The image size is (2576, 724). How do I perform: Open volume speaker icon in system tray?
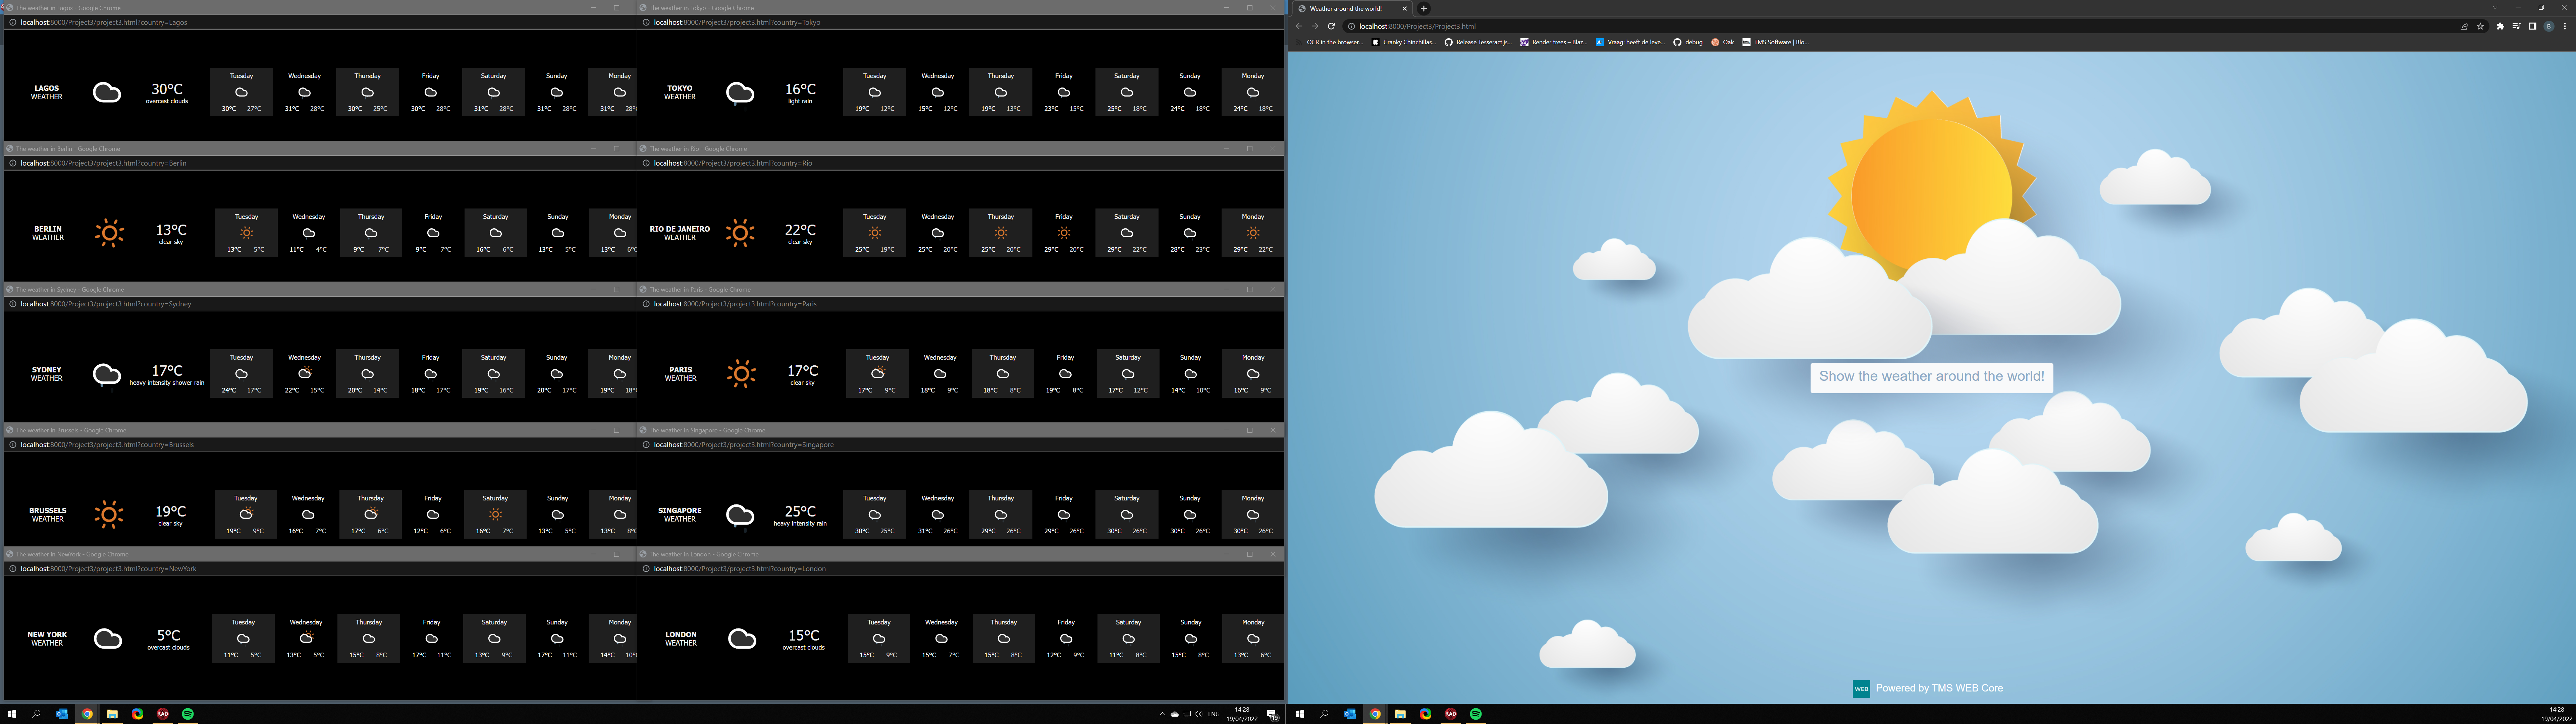1199,714
